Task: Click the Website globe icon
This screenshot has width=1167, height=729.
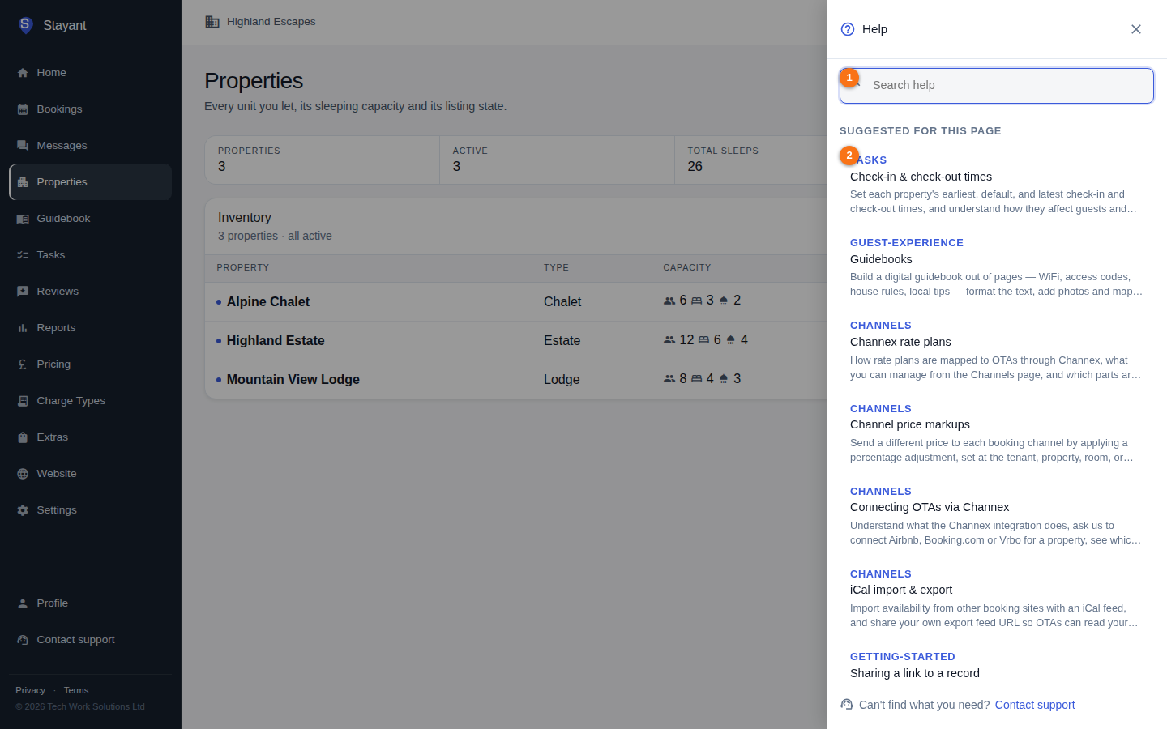Action: (x=23, y=474)
